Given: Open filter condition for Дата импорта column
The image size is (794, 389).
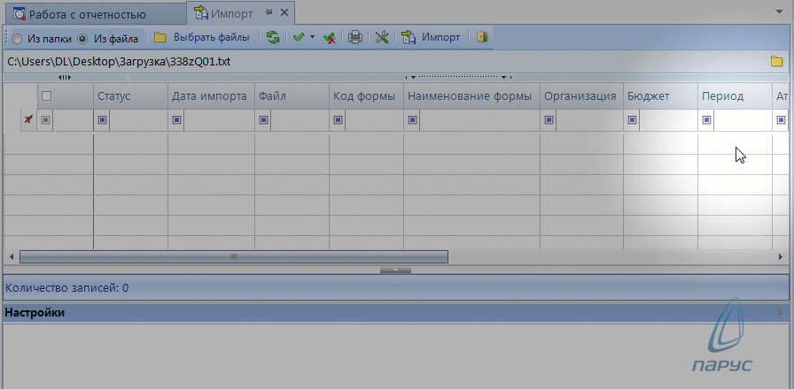Looking at the screenshot, I should point(176,120).
